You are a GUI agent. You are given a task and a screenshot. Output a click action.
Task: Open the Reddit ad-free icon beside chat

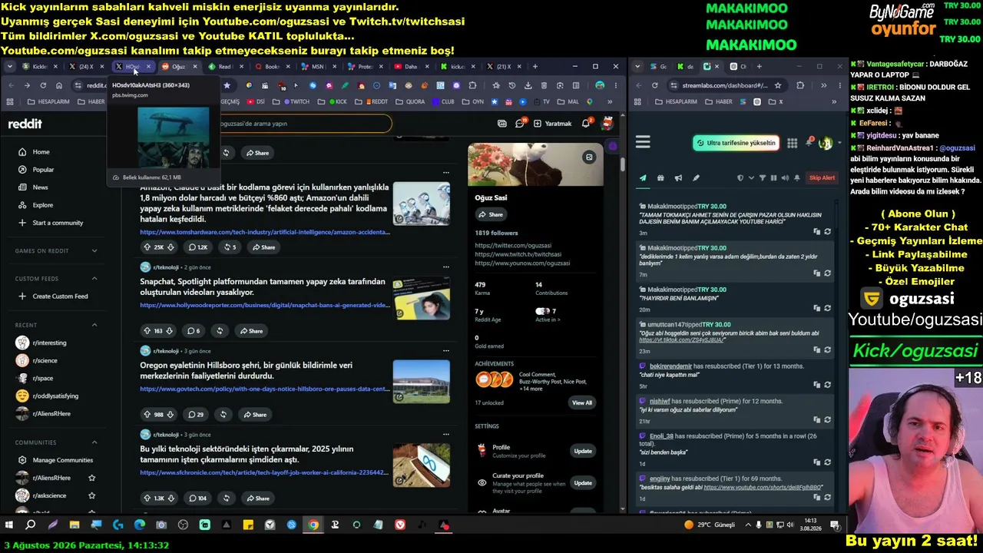tap(502, 123)
